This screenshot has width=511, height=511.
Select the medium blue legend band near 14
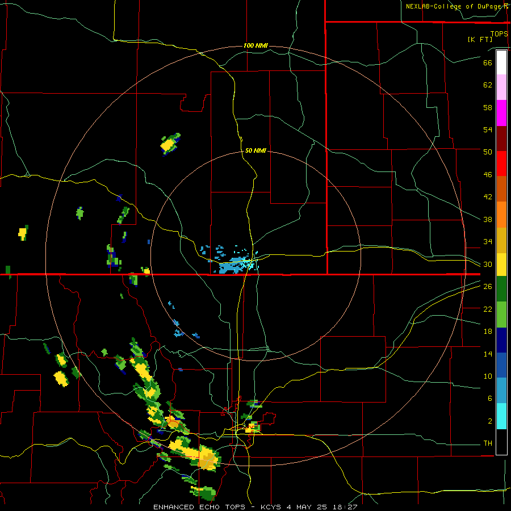(x=501, y=365)
